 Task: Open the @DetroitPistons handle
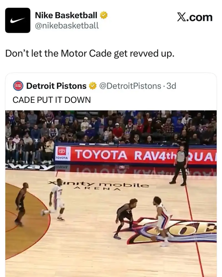pos(130,86)
